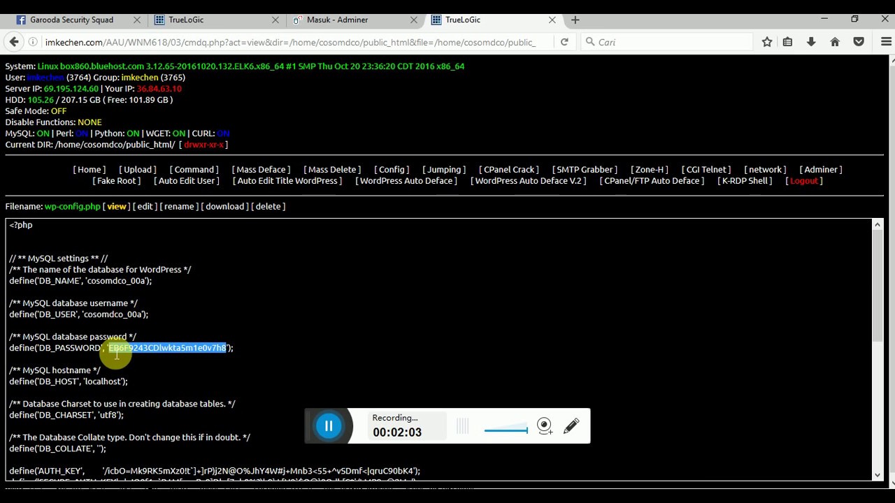Click the download file action
This screenshot has height=503, width=895.
pos(224,207)
